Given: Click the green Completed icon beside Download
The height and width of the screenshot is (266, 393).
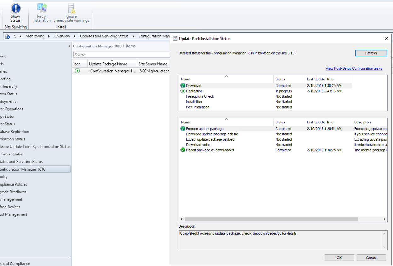Looking at the screenshot, I should (183, 85).
